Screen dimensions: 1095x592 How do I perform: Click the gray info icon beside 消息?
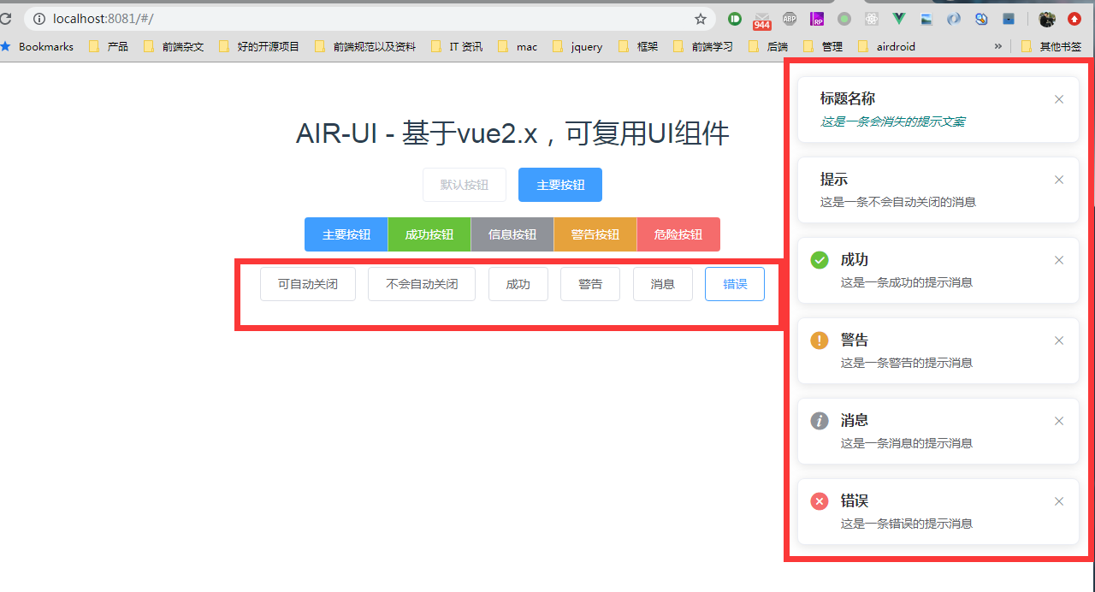pyautogui.click(x=820, y=421)
